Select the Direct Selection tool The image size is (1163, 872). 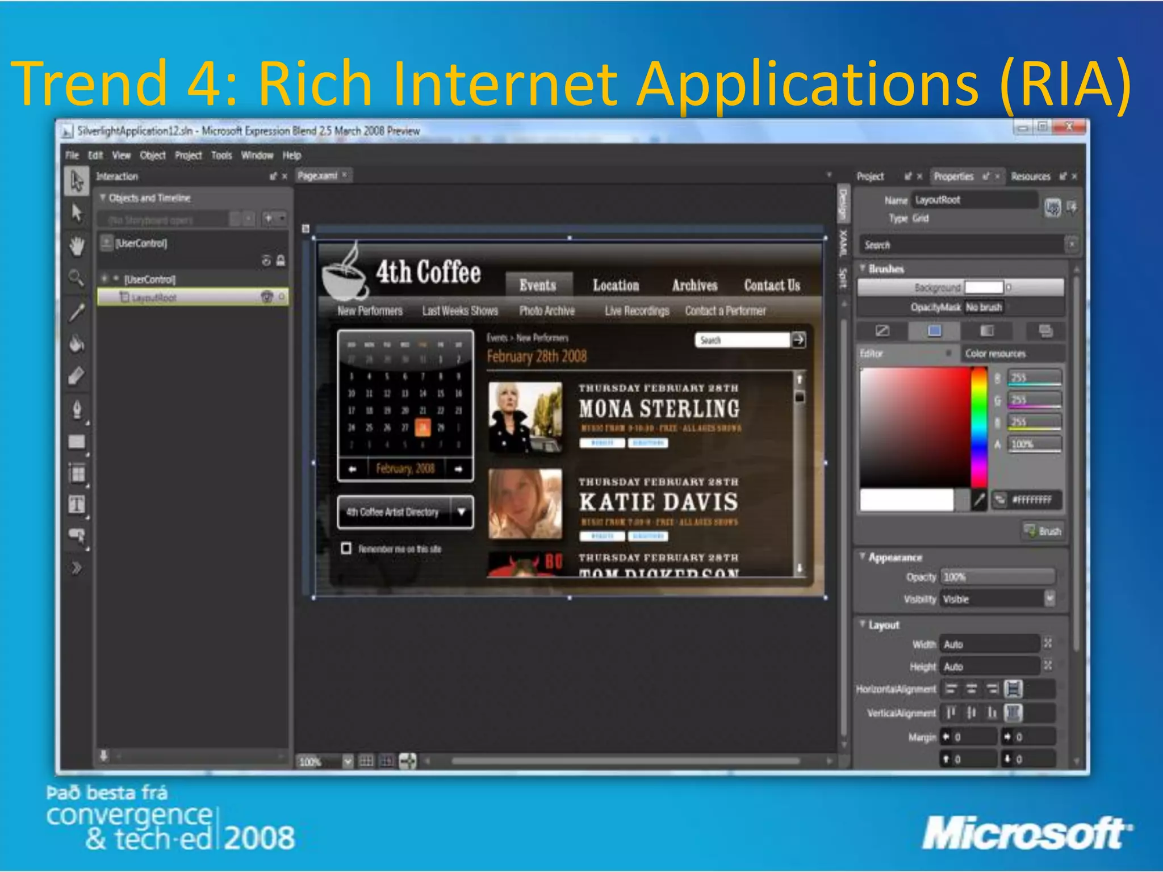77,213
